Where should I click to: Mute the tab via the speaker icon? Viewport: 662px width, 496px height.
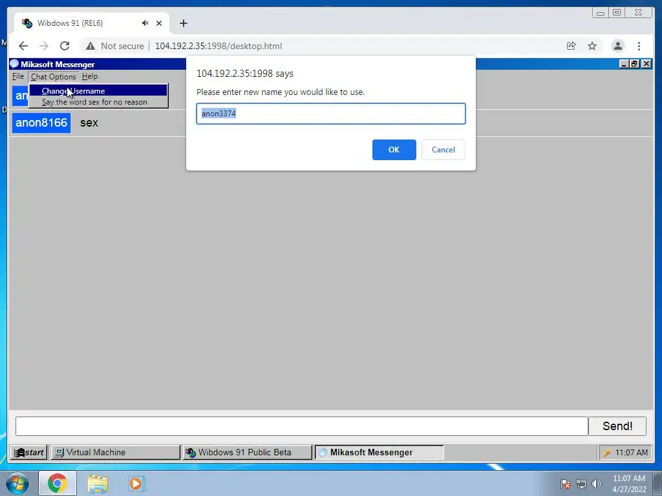(145, 23)
